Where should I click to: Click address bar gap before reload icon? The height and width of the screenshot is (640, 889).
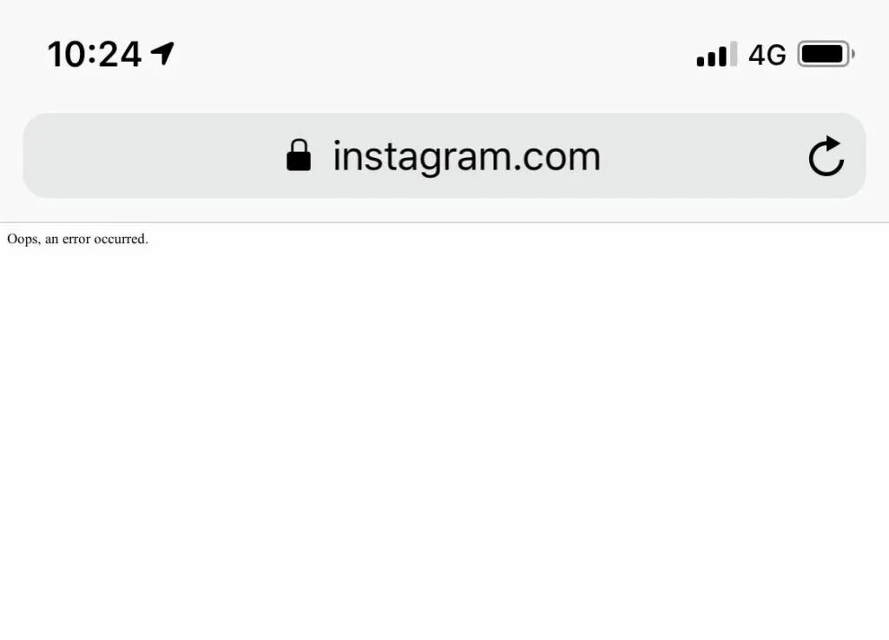703,155
